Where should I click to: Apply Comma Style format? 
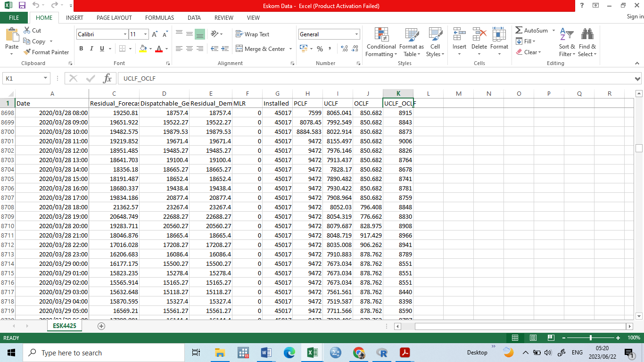[330, 49]
